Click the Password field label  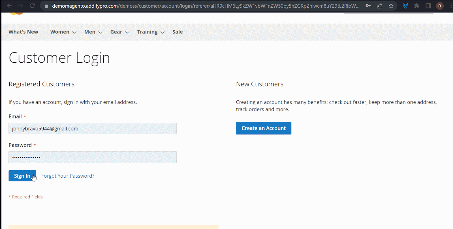click(x=20, y=145)
